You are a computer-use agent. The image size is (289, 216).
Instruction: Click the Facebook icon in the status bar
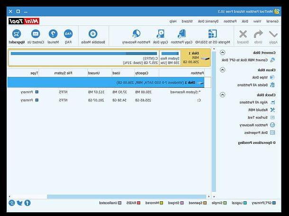coord(27,203)
